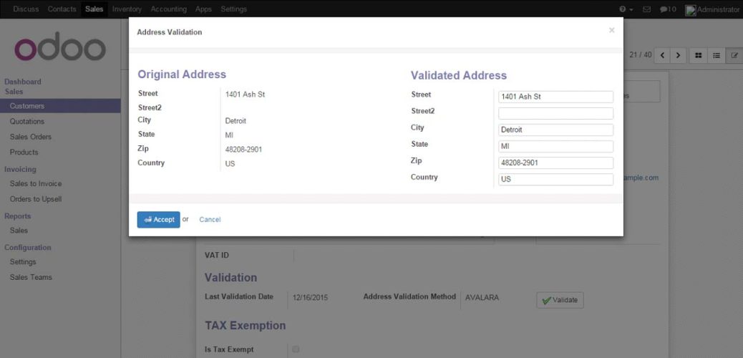Tick the Is Tax Exempt checkbox

tap(296, 349)
